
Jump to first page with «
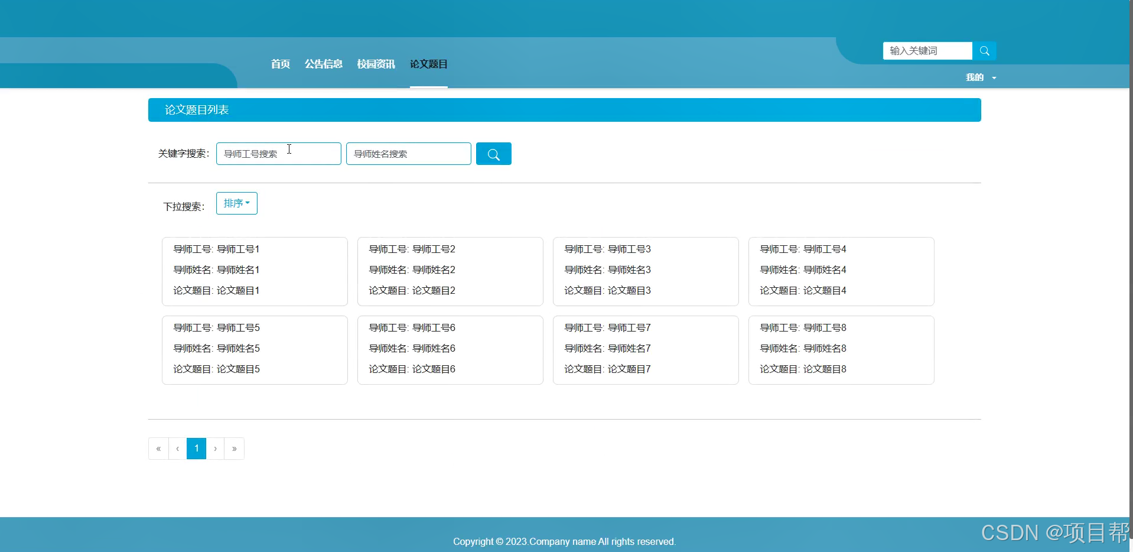click(x=158, y=449)
